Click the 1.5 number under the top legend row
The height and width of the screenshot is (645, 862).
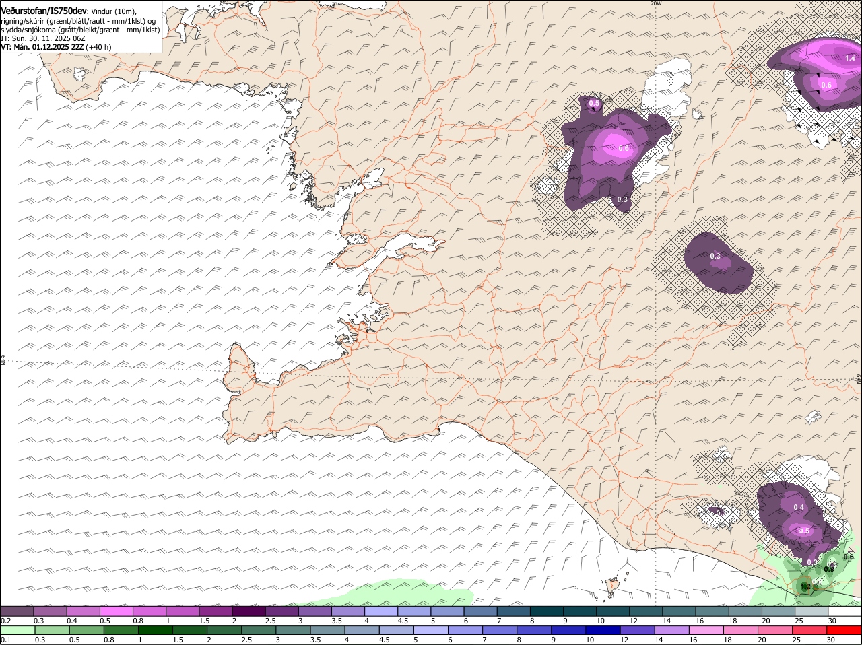pos(204,620)
